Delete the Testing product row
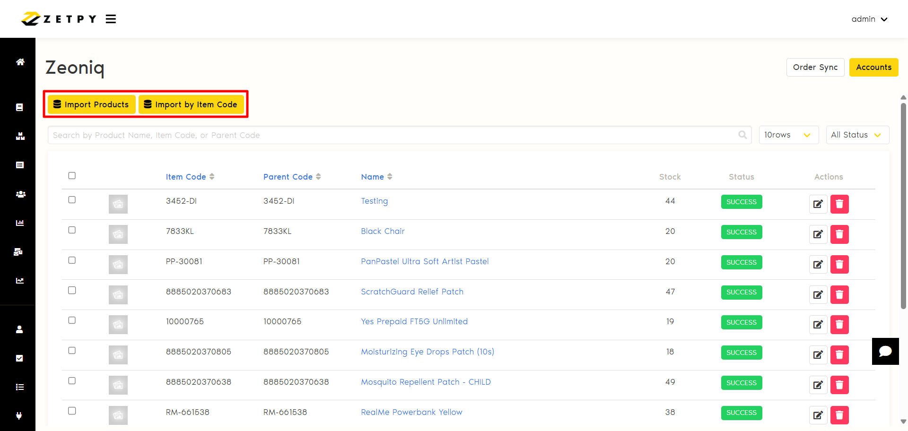Screen dimensions: 908x431 [x=839, y=204]
